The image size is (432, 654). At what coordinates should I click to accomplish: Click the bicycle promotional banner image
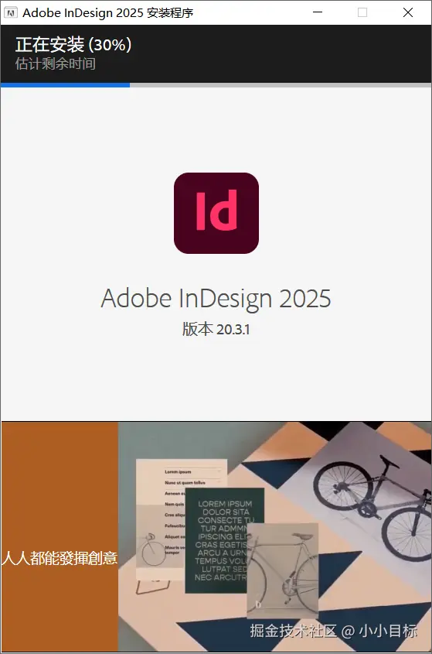coord(274,536)
